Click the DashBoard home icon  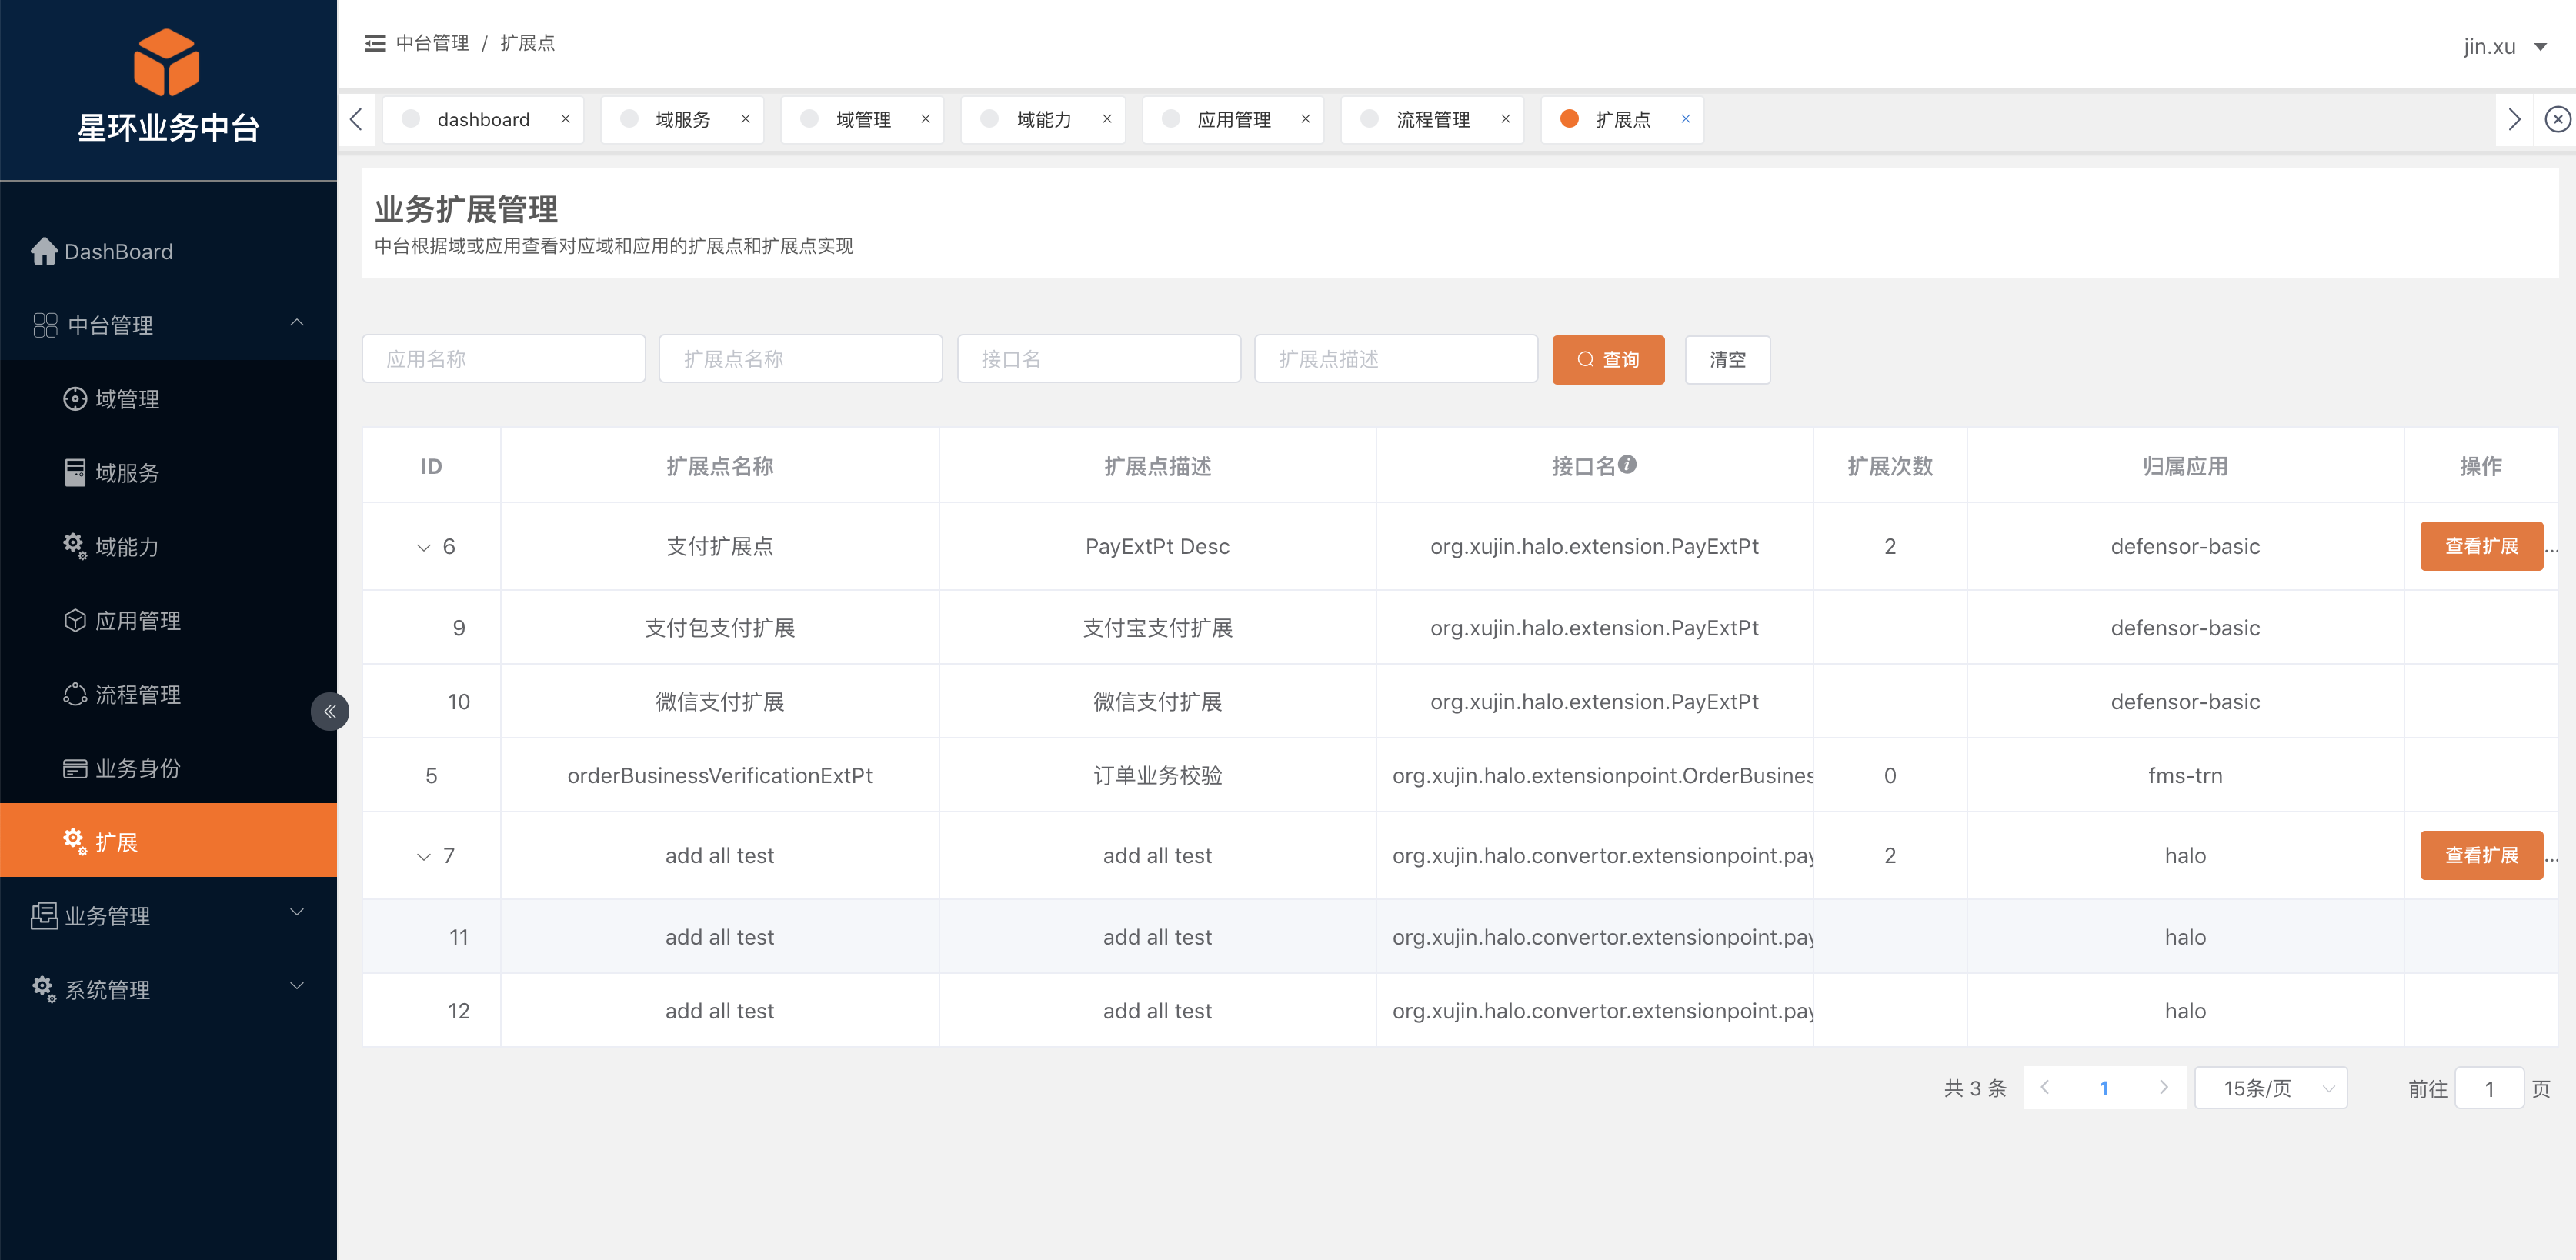44,251
